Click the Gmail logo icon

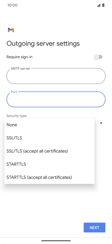click(x=11, y=30)
